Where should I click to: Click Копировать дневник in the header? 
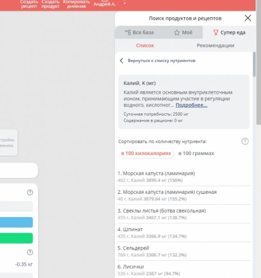click(76, 4)
